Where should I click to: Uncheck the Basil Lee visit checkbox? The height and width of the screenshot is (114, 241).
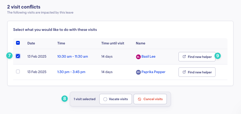click(18, 56)
